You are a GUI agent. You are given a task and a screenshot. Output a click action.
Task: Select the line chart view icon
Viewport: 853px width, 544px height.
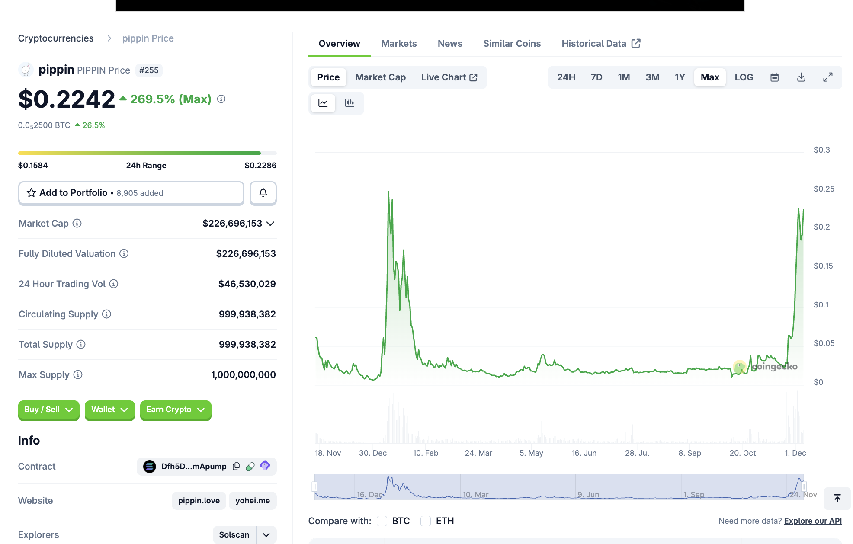(323, 103)
